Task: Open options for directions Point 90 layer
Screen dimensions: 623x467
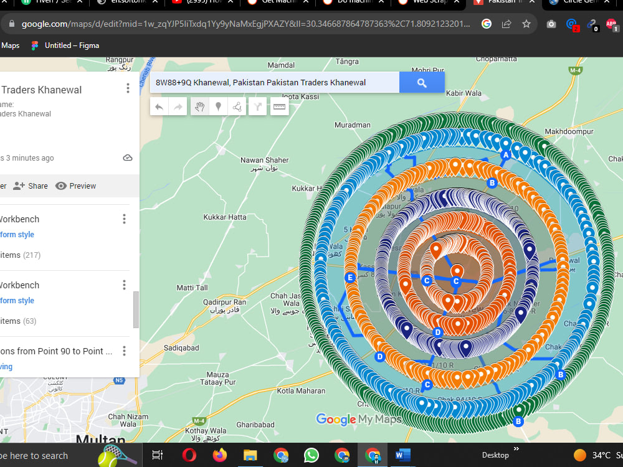Action: point(124,351)
